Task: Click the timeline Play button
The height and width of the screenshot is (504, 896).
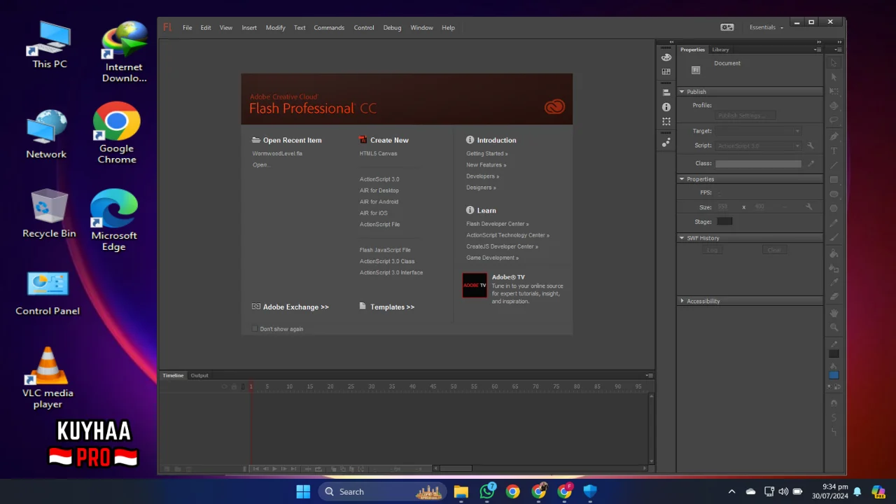Action: point(274,469)
